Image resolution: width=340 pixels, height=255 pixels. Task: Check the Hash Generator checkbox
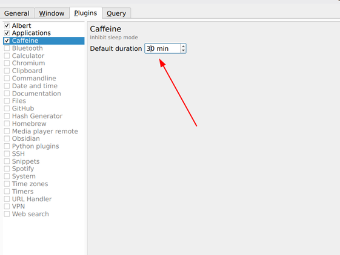coord(7,116)
